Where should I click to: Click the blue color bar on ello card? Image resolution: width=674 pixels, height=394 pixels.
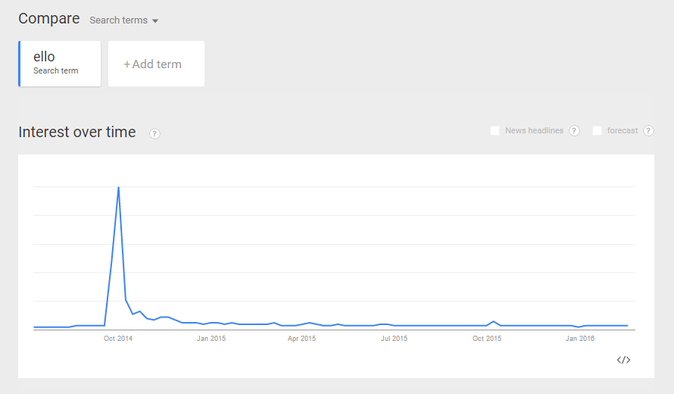pos(20,64)
